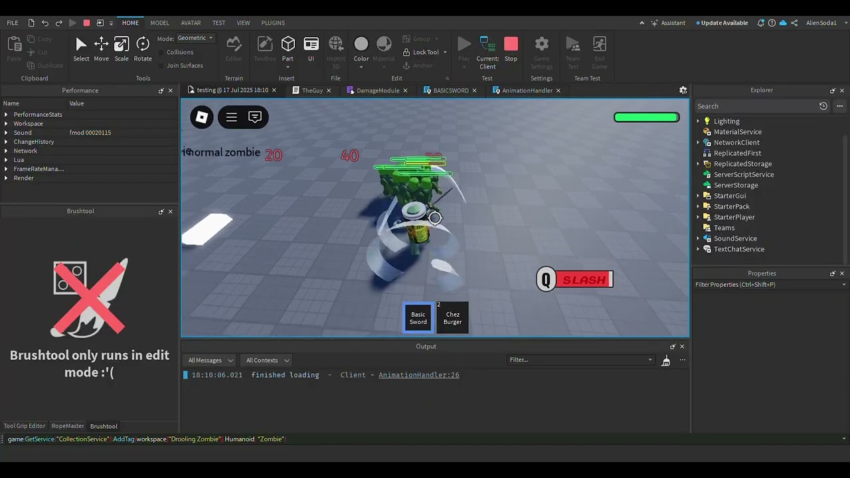This screenshot has height=478, width=850.
Task: Open the AnimationHandler:26 output link
Action: pos(418,375)
